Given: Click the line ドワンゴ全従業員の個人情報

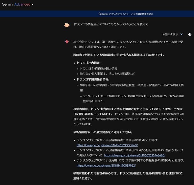Looking at the screenshot, I should (x=99, y=69).
